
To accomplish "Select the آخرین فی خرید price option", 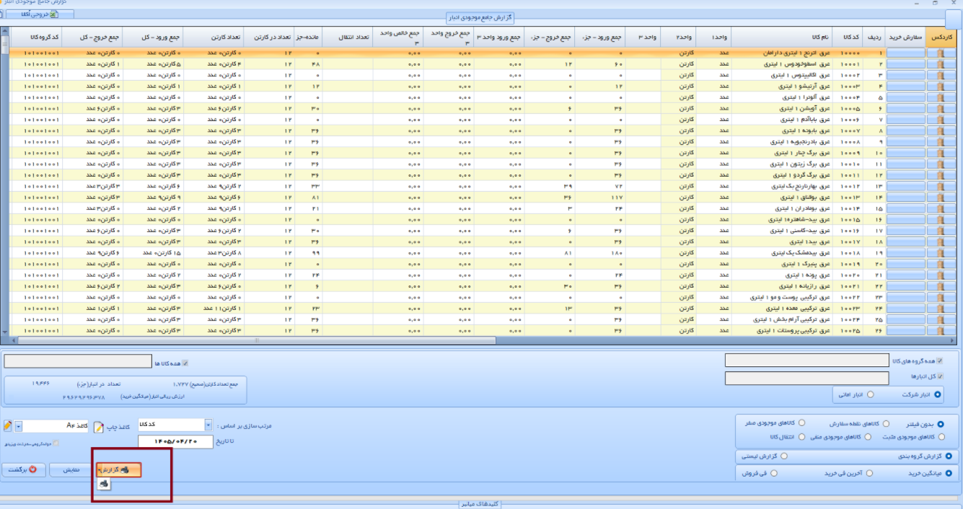I will tap(869, 474).
